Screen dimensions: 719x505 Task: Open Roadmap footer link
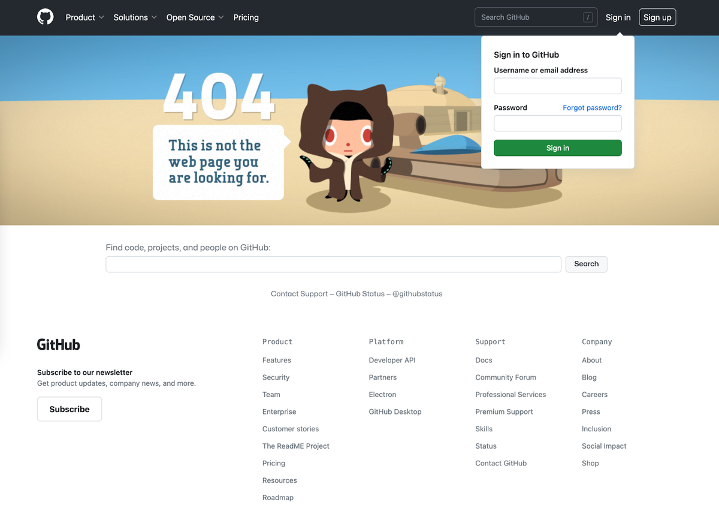point(278,498)
